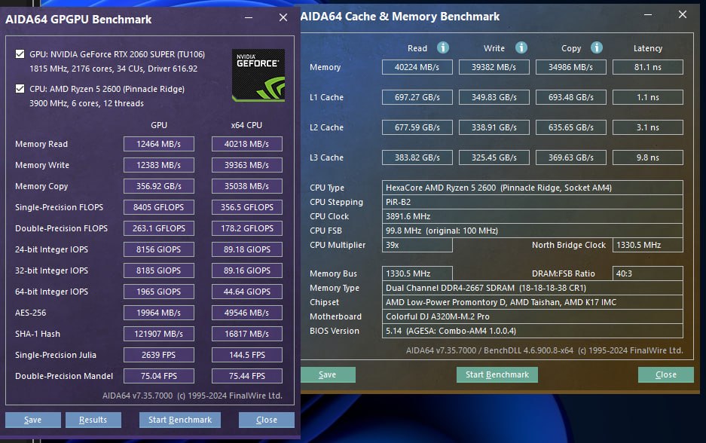706x443 pixels.
Task: Click L3 Cache write value 325.45 GB/s
Action: point(494,157)
